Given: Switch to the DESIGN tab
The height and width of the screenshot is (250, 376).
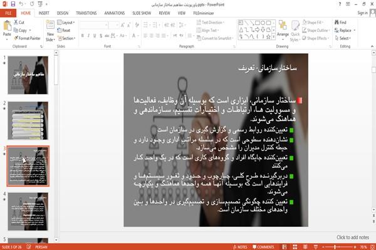Looking at the screenshot, I should coord(63,13).
